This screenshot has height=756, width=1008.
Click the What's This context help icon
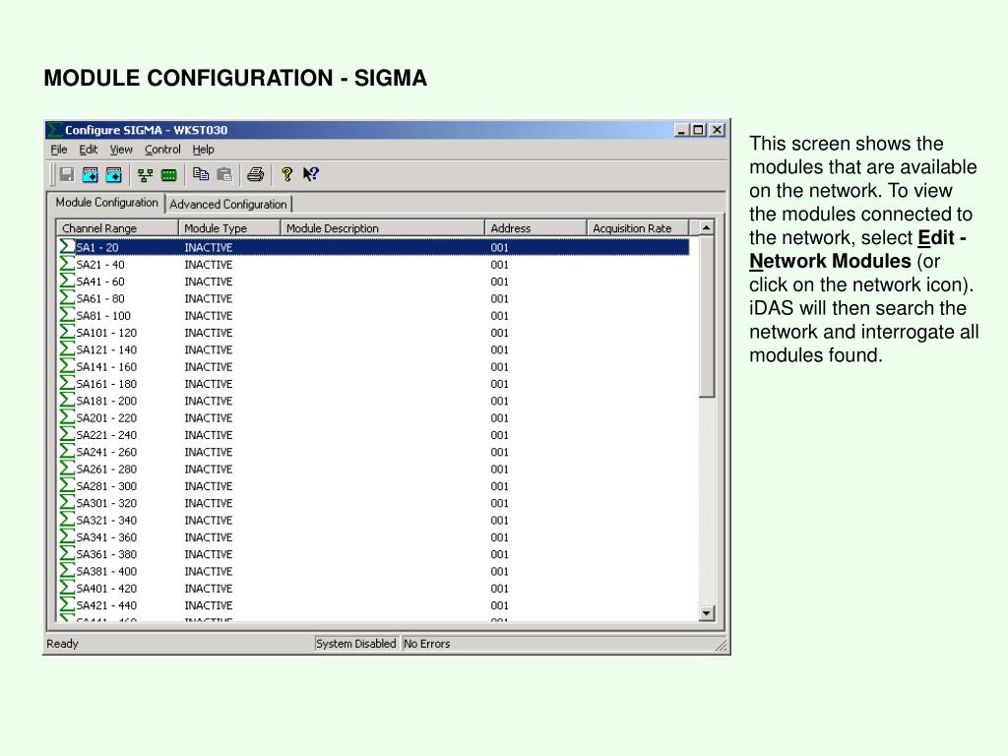(311, 174)
